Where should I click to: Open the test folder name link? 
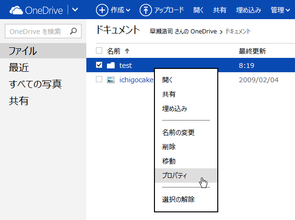[x=126, y=66]
